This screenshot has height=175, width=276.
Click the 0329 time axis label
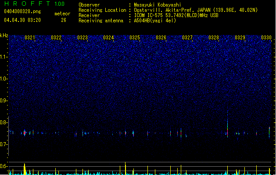pos(240,38)
